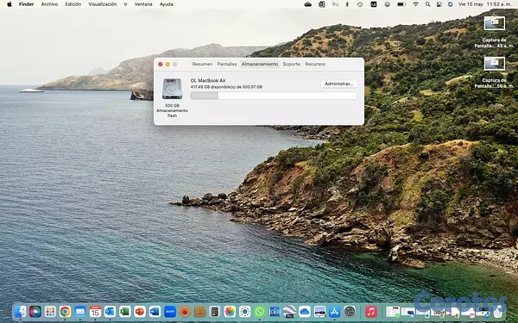
Task: Show battery status in menu bar
Action: 401,4
